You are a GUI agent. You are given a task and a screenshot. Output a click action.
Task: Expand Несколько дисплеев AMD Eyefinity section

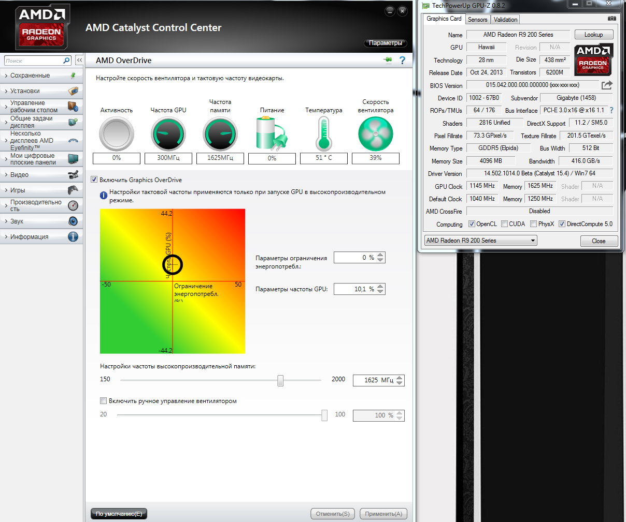pyautogui.click(x=41, y=141)
